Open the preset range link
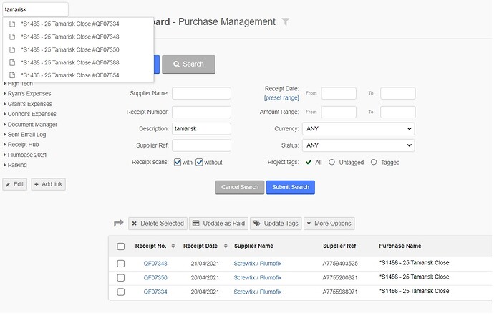494x321 pixels. pos(281,97)
